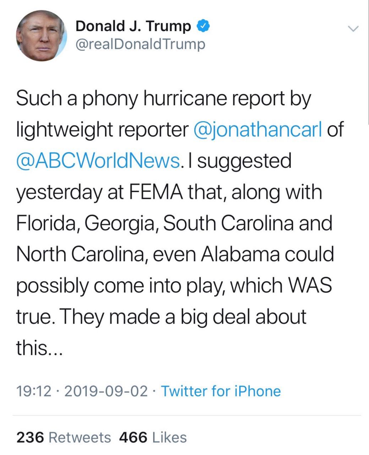Click the 2019-09-02 date link
This screenshot has width=369, height=455.
pyautogui.click(x=106, y=391)
